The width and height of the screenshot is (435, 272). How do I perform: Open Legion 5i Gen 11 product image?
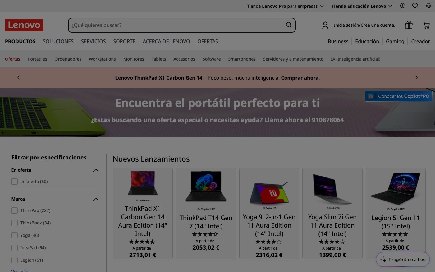pos(396,188)
